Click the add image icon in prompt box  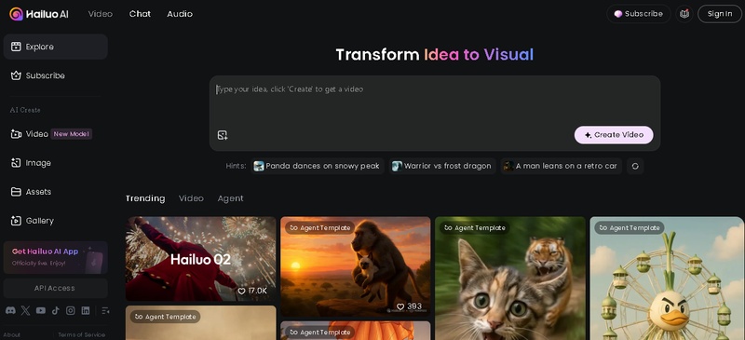click(x=223, y=135)
